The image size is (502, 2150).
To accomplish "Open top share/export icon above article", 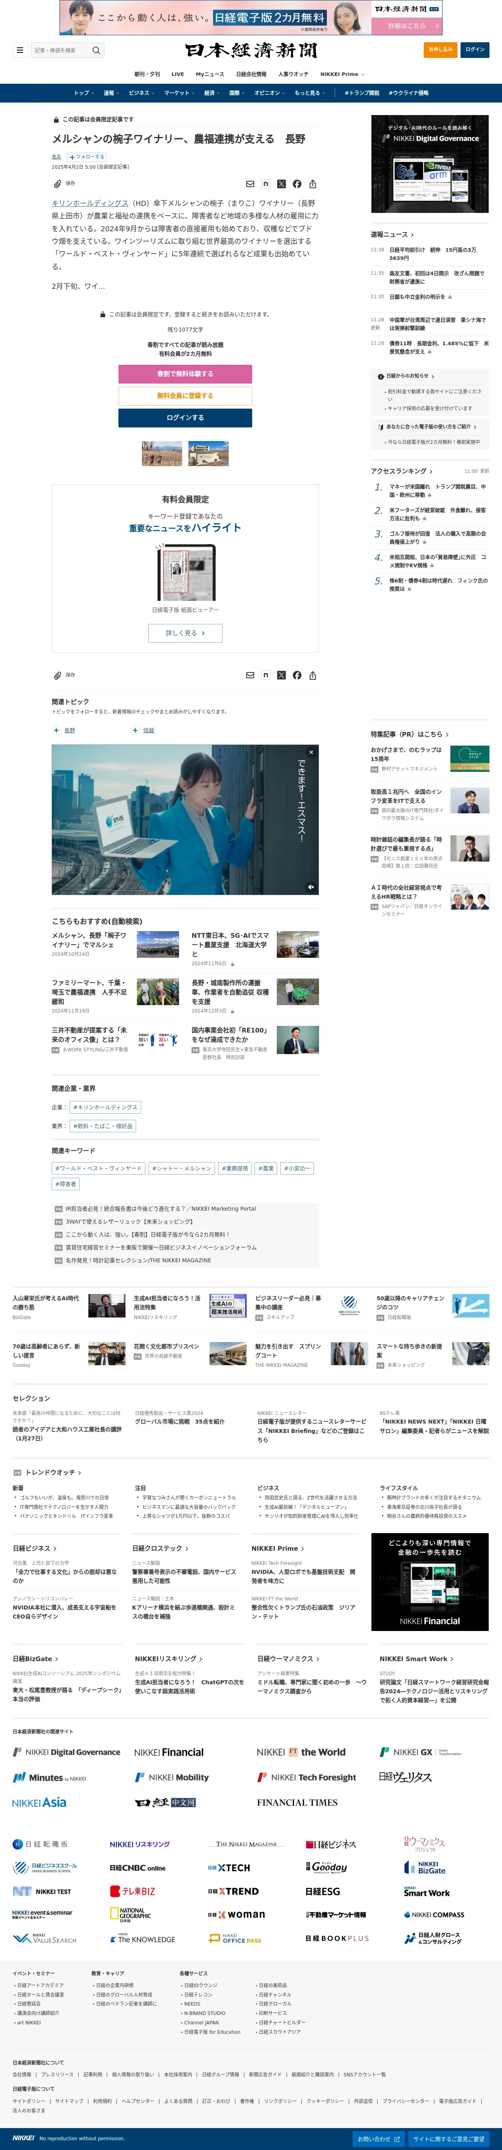I will (313, 184).
